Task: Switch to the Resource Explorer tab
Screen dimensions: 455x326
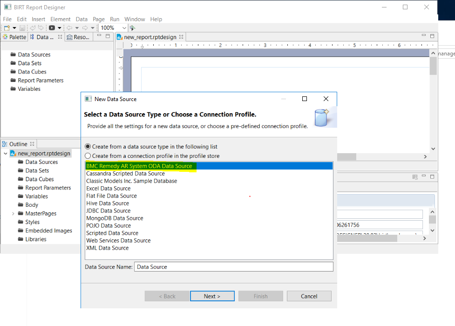Action: tap(78, 37)
